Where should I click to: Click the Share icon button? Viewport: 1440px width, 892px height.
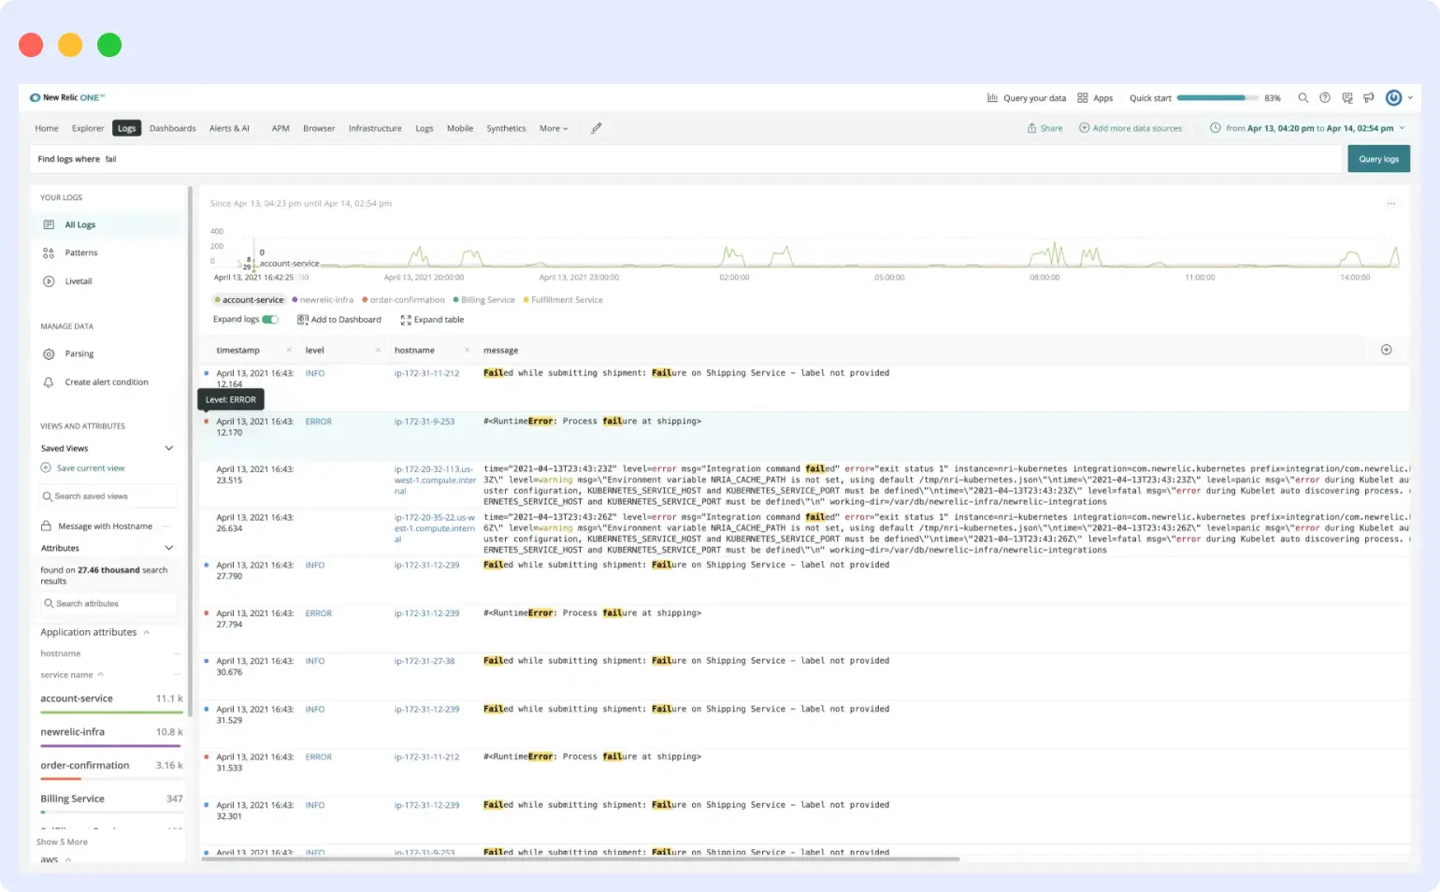[1031, 128]
